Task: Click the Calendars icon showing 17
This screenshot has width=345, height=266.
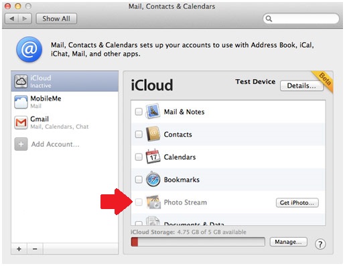Action: point(153,157)
